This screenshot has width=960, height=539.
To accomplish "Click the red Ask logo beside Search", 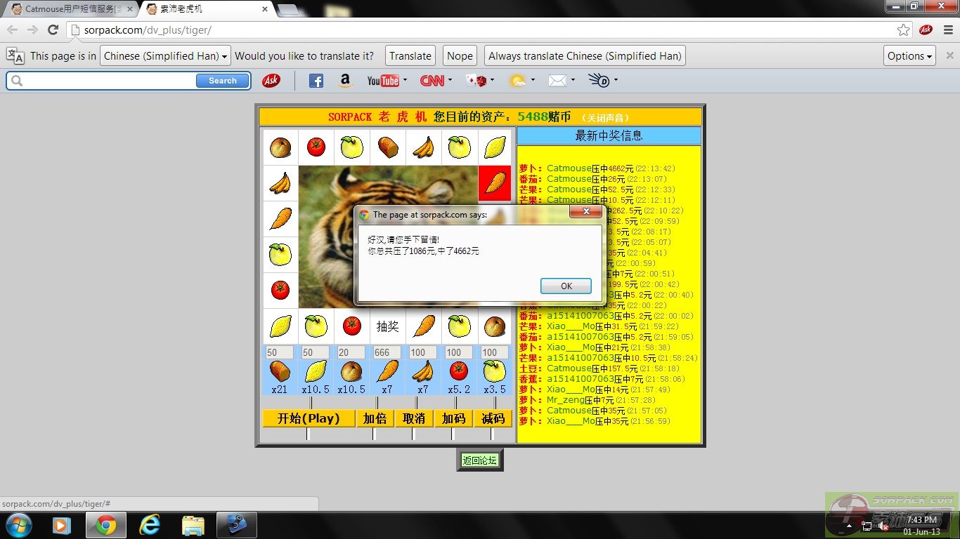I will click(271, 81).
